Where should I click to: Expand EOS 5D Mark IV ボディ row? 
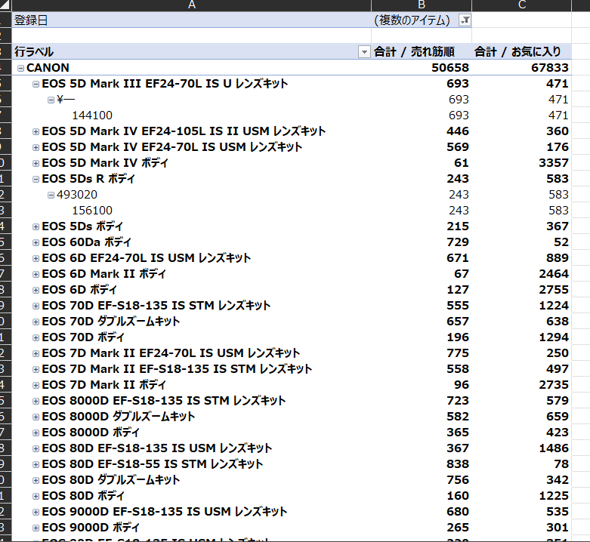(36, 163)
